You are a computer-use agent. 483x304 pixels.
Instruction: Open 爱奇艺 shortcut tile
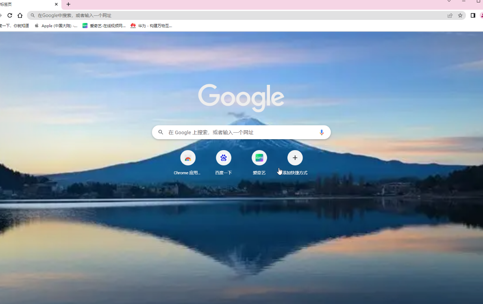point(259,163)
